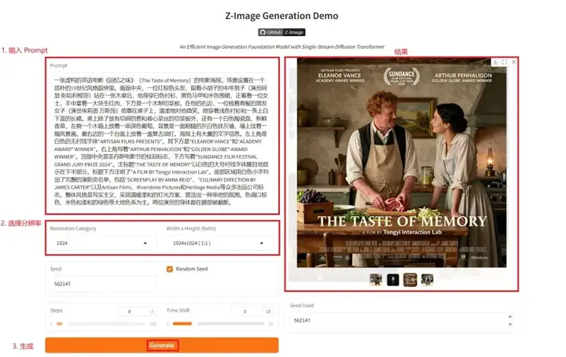Close the image preview with the X icon
Image resolution: width=566 pixels, height=357 pixels.
pyautogui.click(x=513, y=62)
